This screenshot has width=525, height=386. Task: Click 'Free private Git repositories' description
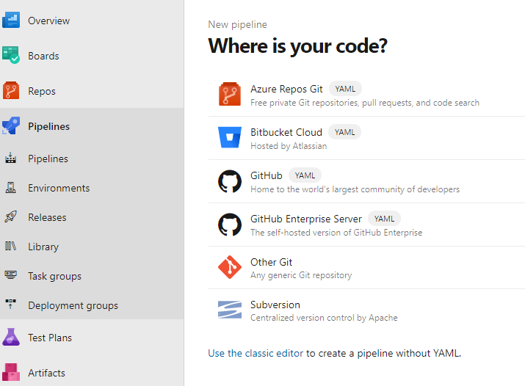(x=365, y=102)
